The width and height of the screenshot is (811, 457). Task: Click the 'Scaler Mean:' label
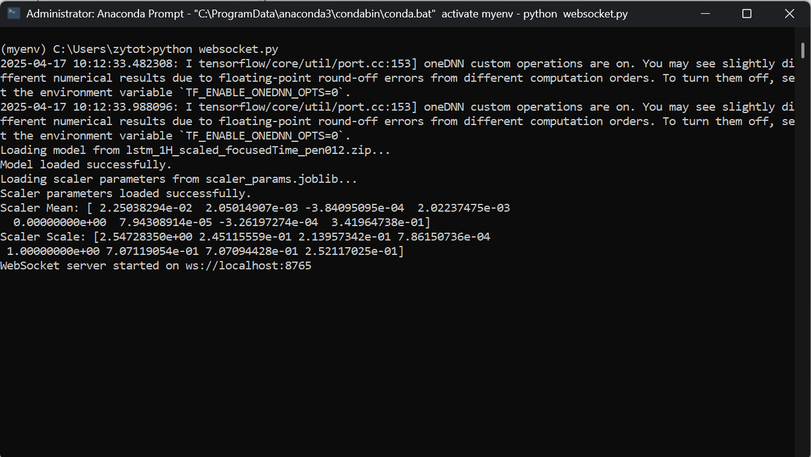coord(40,207)
